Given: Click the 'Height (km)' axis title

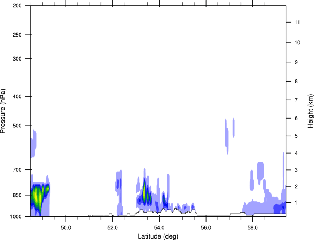Looking at the screenshot, I should tap(311, 111).
